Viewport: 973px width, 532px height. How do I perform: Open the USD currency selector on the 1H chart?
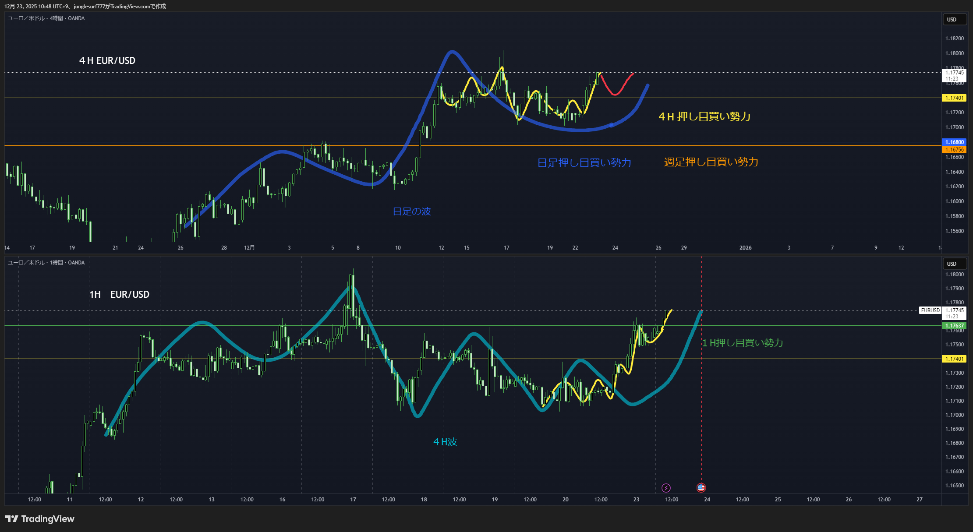954,264
